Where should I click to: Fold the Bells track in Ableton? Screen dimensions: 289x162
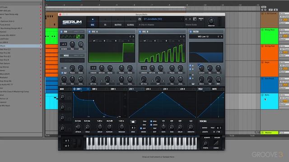(x=262, y=95)
